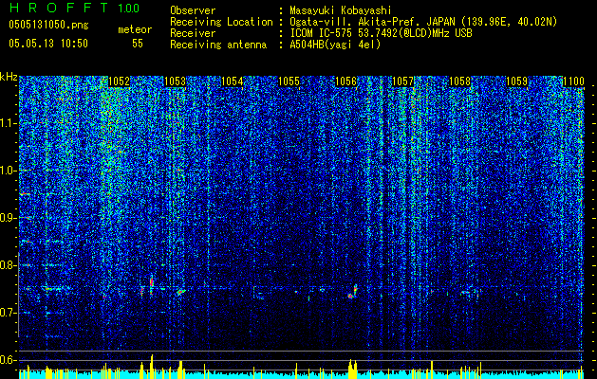The height and width of the screenshot is (379, 597).
Task: Click the 1055 time marker
Action: tap(289, 81)
